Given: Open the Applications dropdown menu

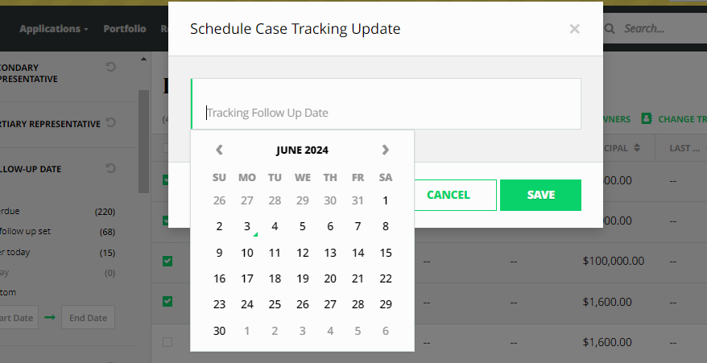Looking at the screenshot, I should [x=54, y=29].
